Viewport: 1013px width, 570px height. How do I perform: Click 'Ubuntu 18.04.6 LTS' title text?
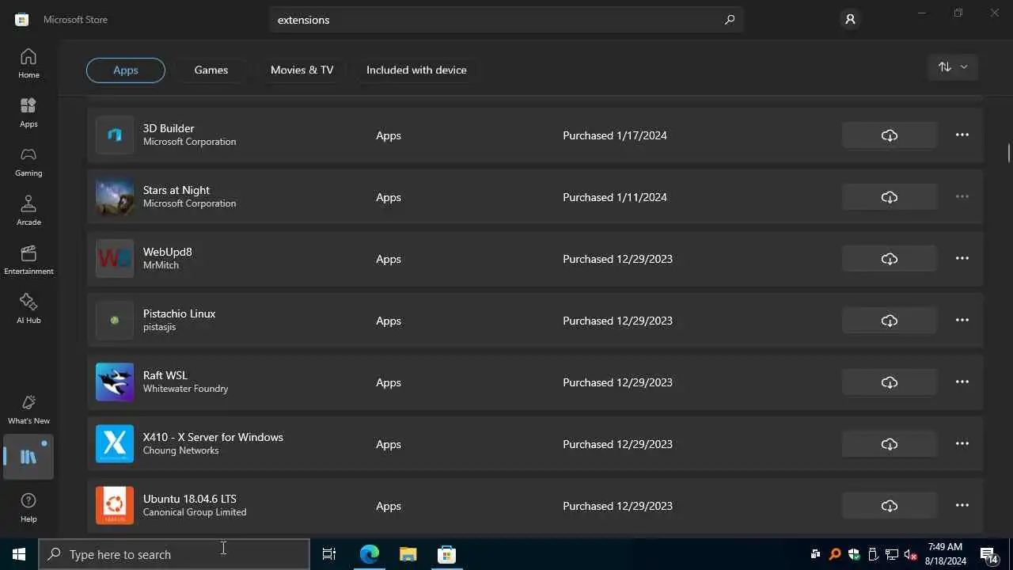click(190, 499)
